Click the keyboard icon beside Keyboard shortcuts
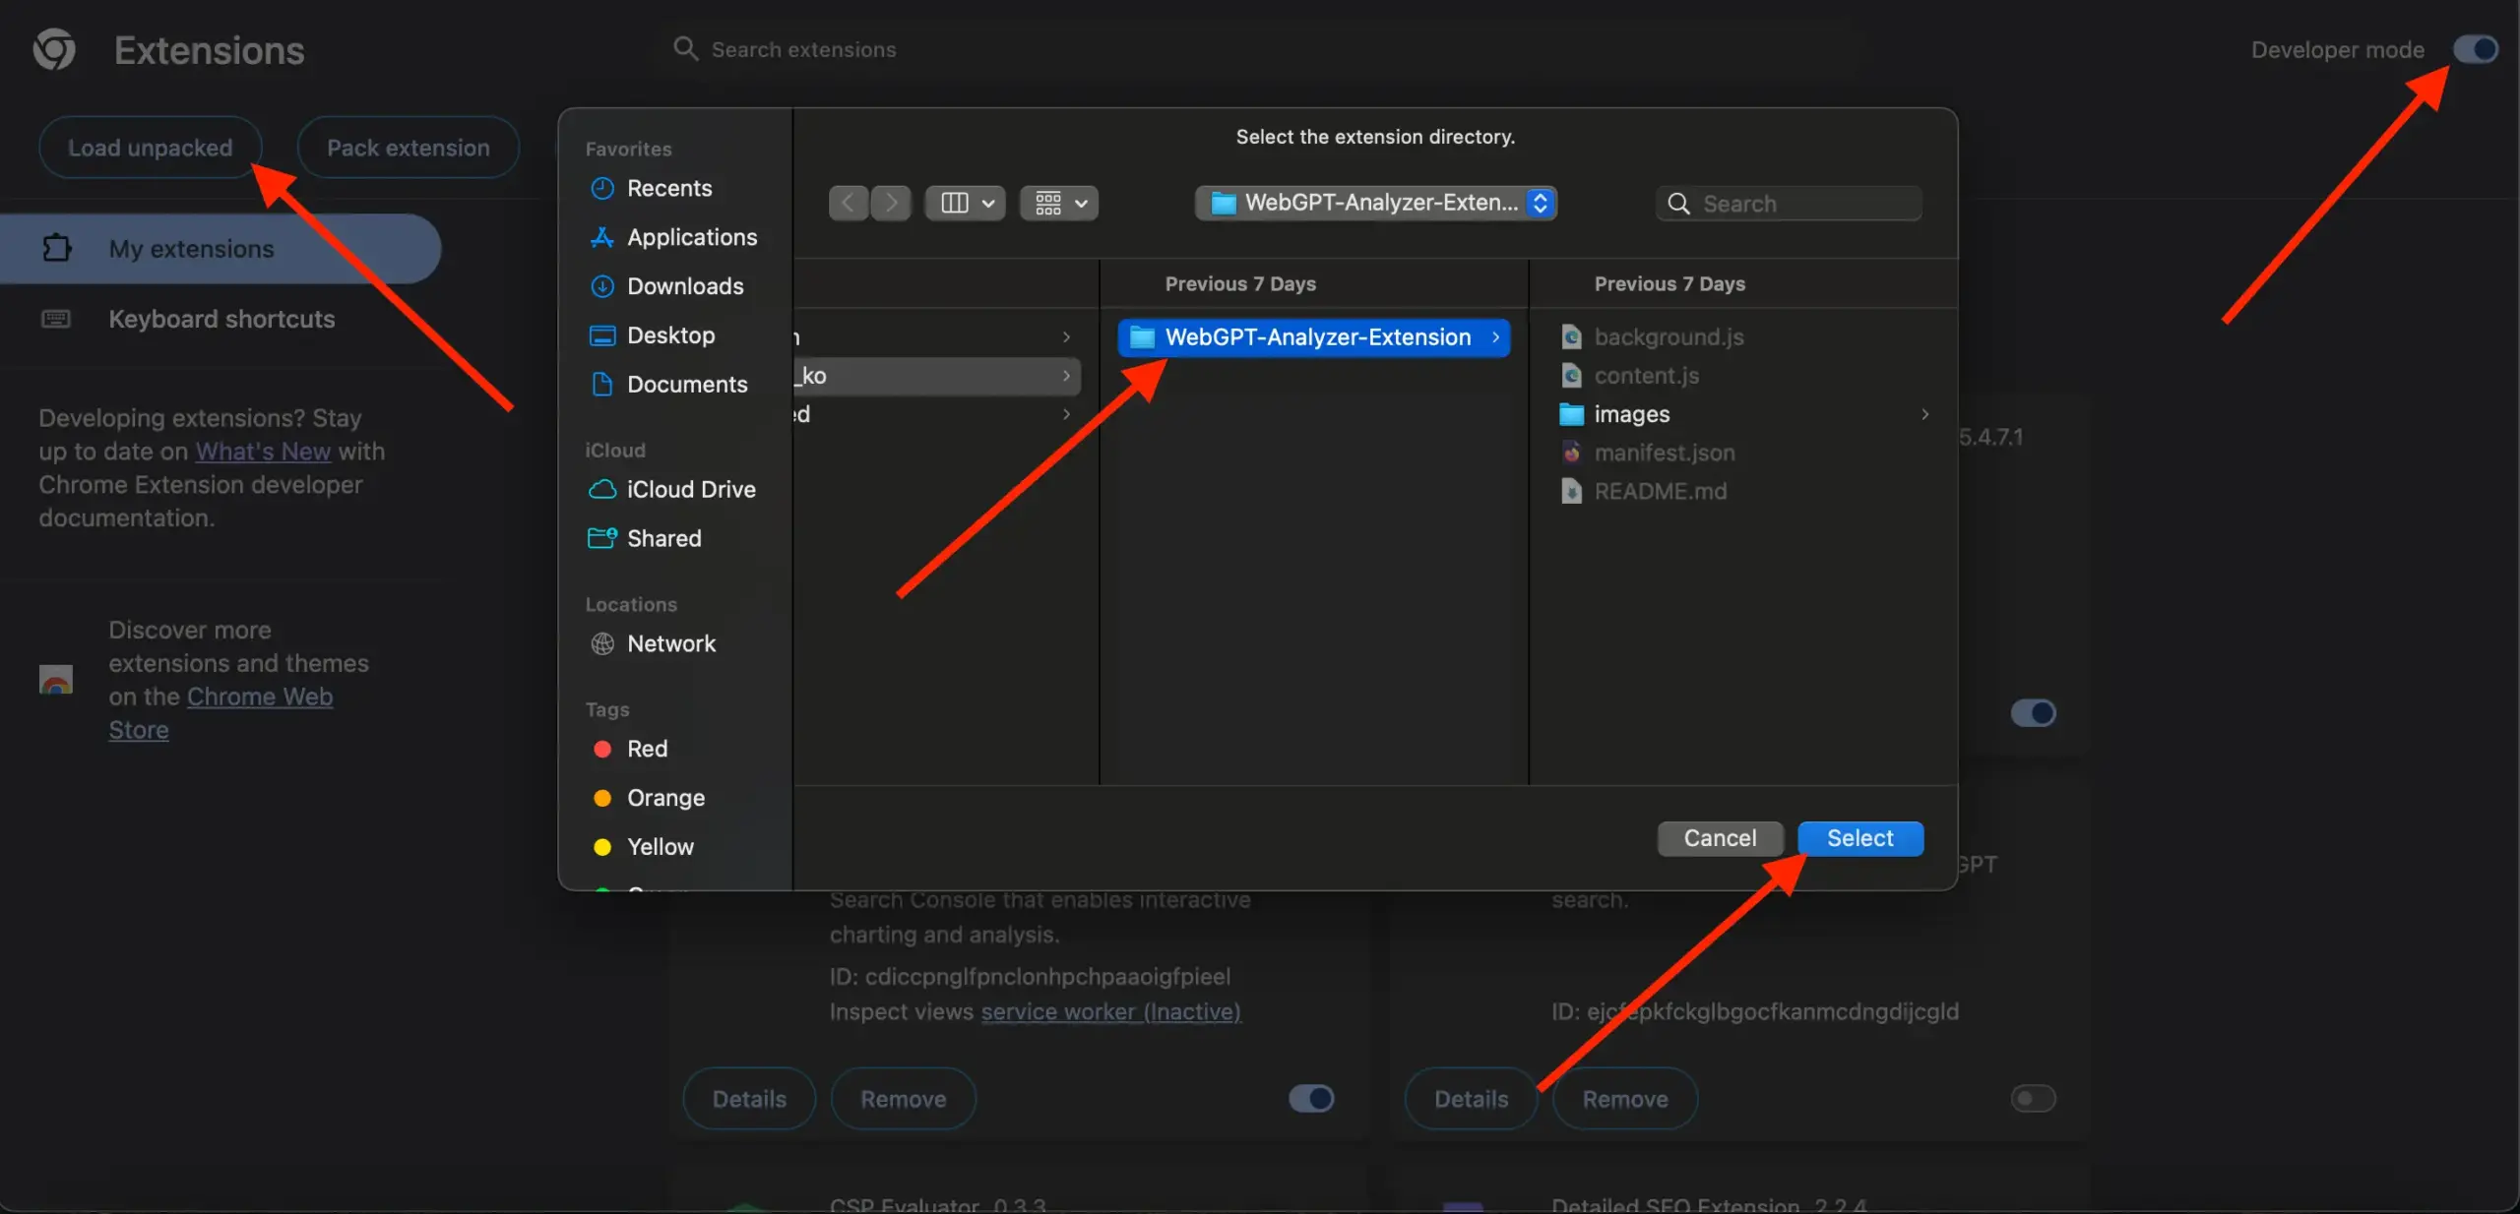The height and width of the screenshot is (1214, 2520). (56, 319)
